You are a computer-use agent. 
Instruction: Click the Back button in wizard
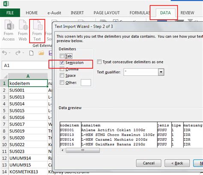pyautogui.click(x=177, y=163)
